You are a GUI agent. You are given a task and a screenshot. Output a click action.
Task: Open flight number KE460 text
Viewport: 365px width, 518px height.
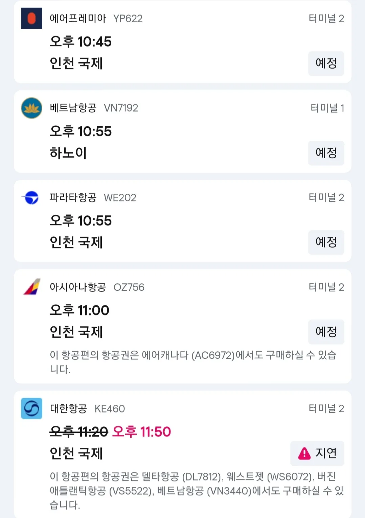(x=110, y=409)
